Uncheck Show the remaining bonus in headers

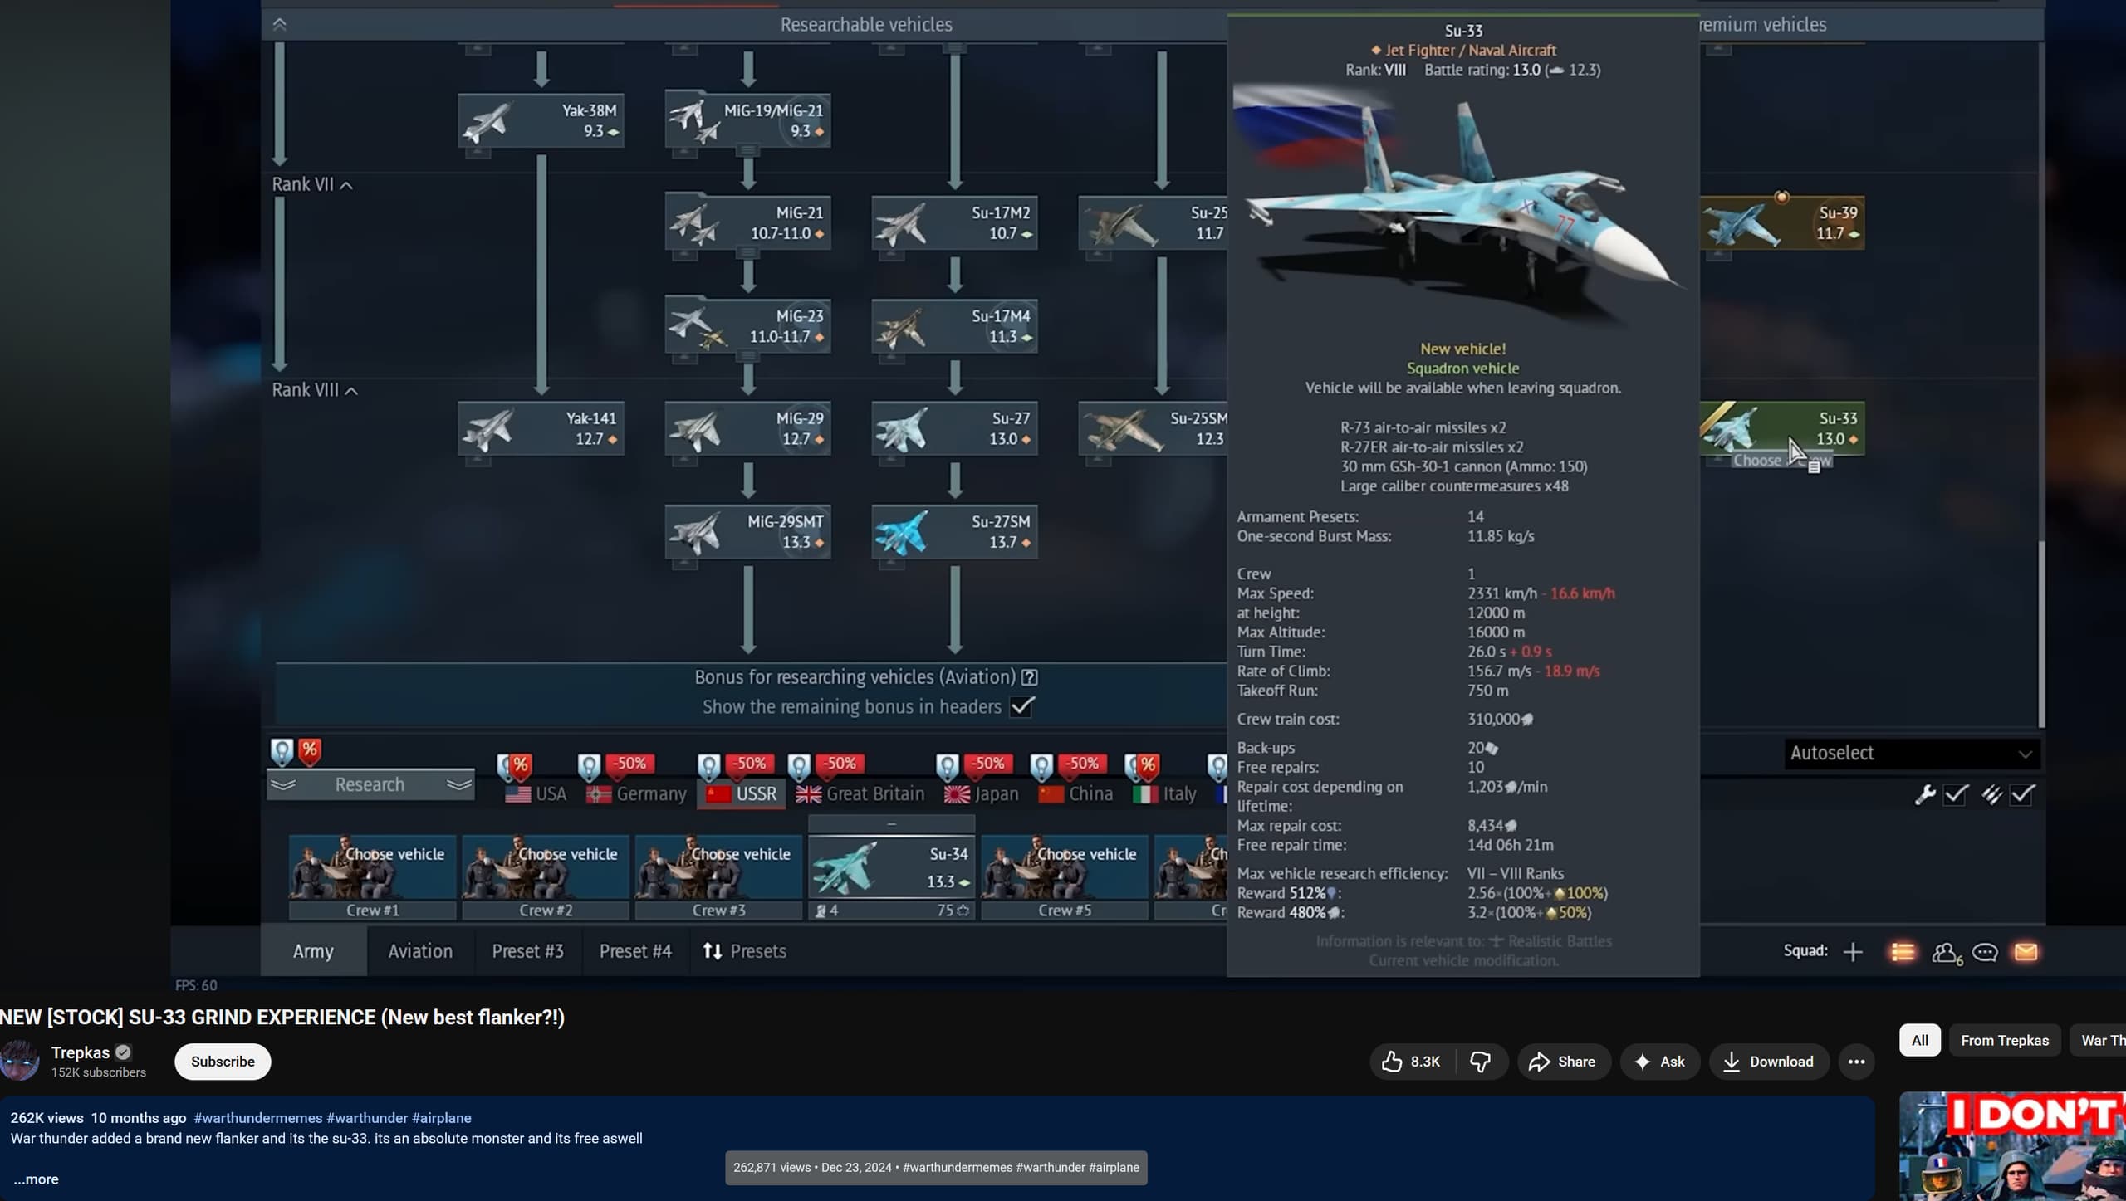1021,707
